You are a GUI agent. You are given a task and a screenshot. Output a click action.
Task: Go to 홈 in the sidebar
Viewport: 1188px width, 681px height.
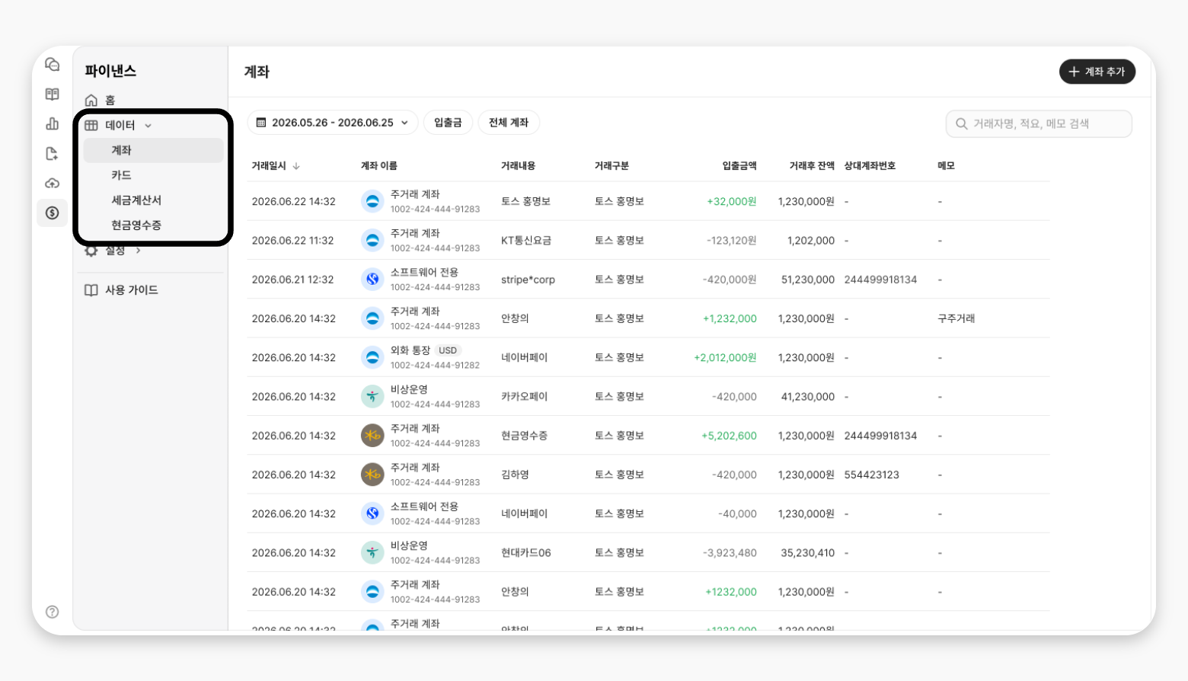click(x=110, y=101)
